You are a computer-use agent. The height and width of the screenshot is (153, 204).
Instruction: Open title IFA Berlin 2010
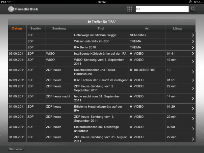85,47
